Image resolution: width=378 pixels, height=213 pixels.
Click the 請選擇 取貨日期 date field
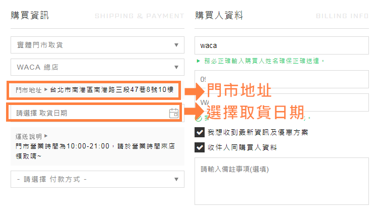94,113
